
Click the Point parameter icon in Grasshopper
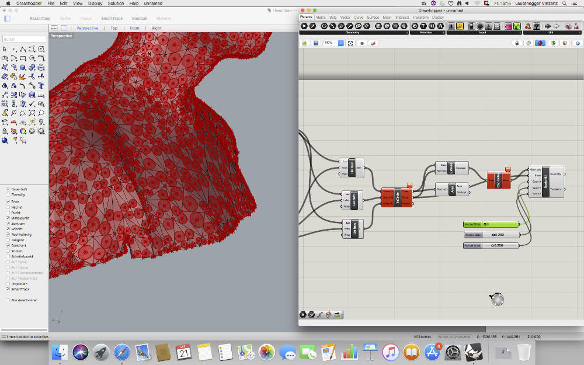click(304, 26)
